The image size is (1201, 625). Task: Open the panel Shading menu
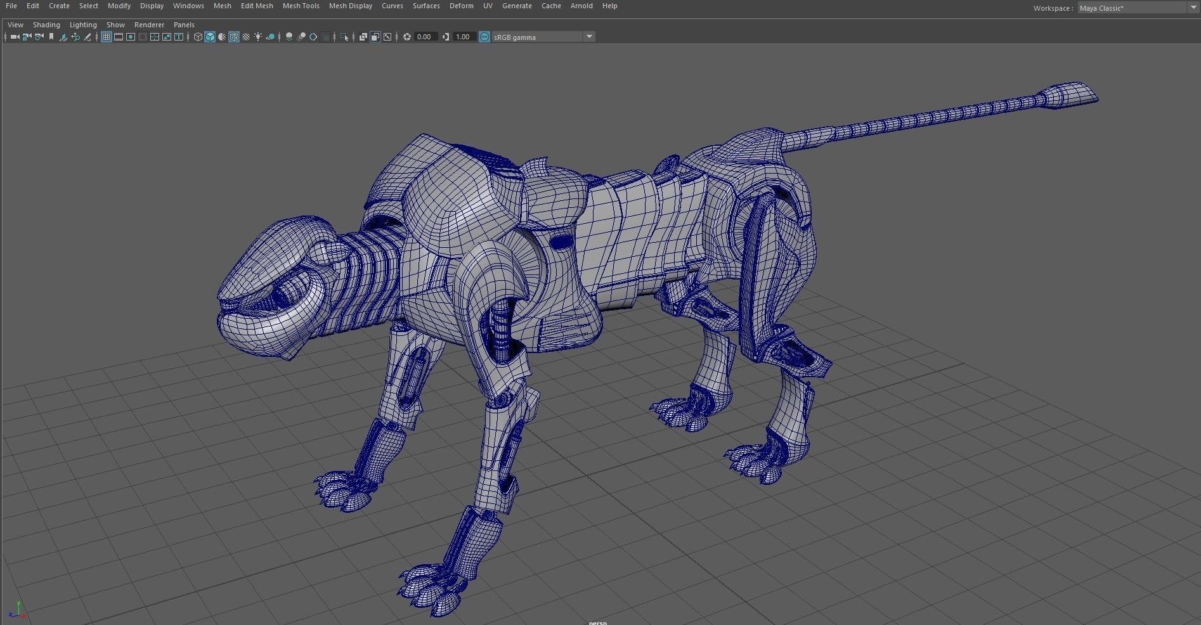[46, 25]
